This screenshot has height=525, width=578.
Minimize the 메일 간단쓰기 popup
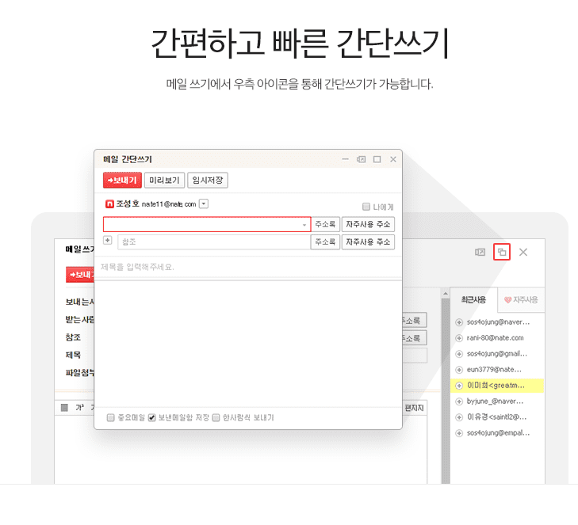tap(346, 159)
